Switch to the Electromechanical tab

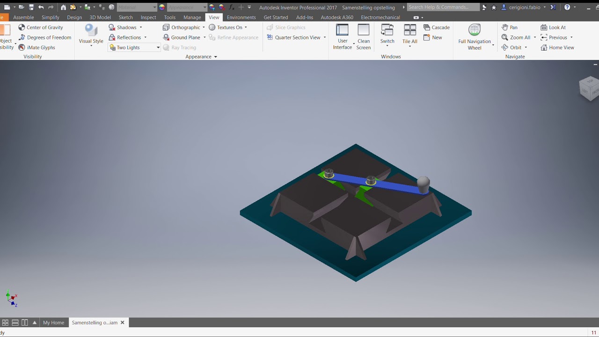pos(380,17)
